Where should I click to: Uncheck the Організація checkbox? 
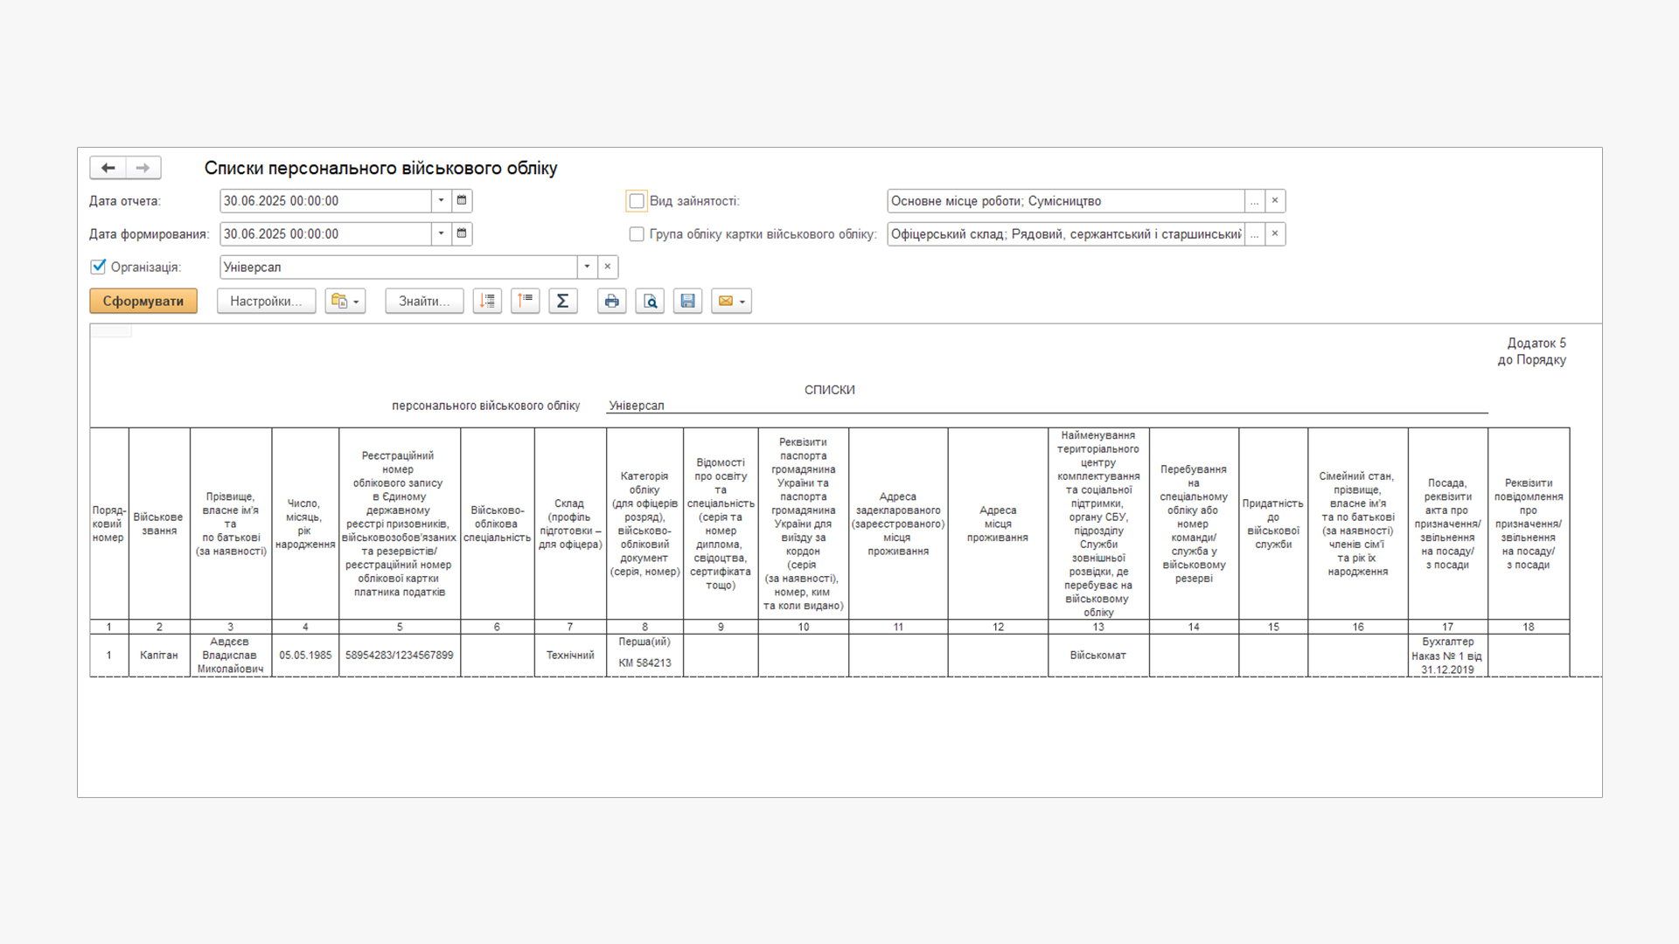(99, 267)
